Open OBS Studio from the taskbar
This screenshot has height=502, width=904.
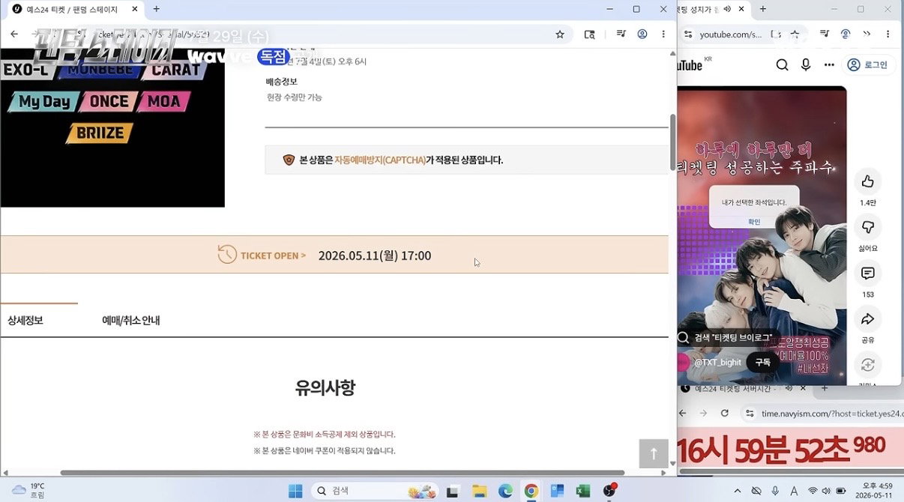610,491
